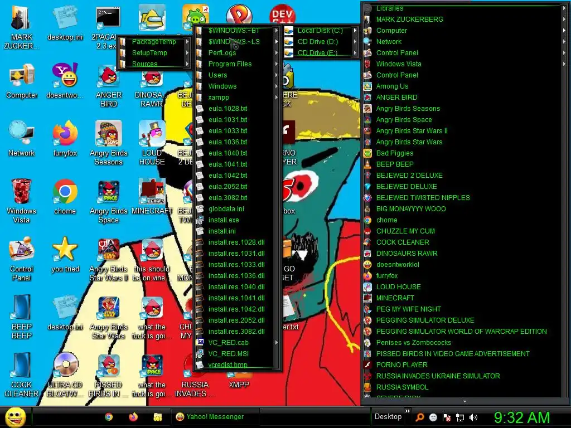Image resolution: width=571 pixels, height=428 pixels.
Task: Show hidden toolbar items chevron beside Desktop
Action: tap(408, 411)
